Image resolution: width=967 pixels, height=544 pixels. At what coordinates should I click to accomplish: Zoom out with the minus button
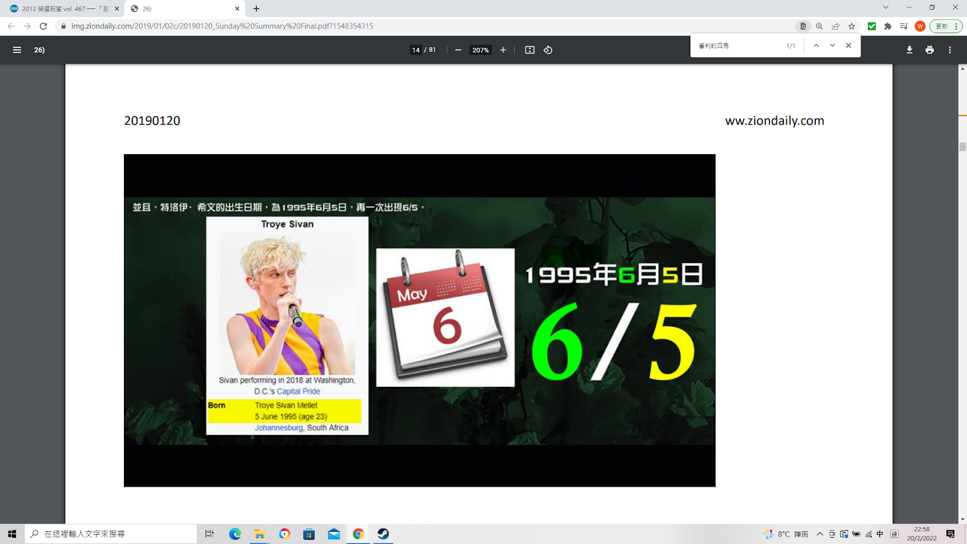(x=458, y=50)
